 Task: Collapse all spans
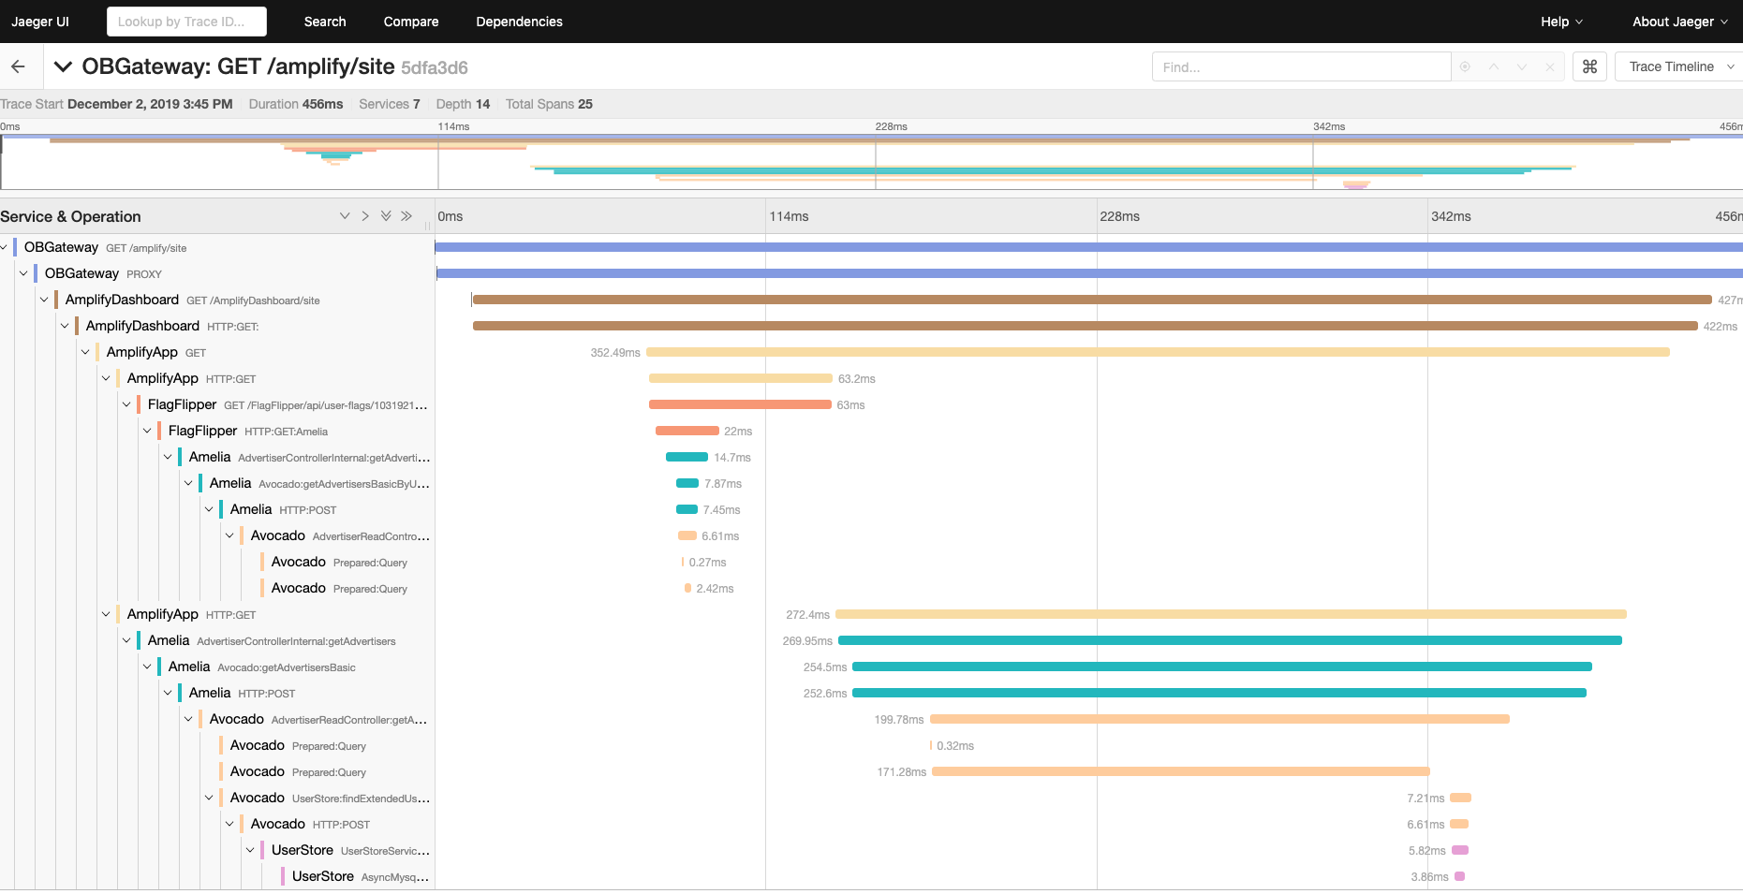pos(386,216)
